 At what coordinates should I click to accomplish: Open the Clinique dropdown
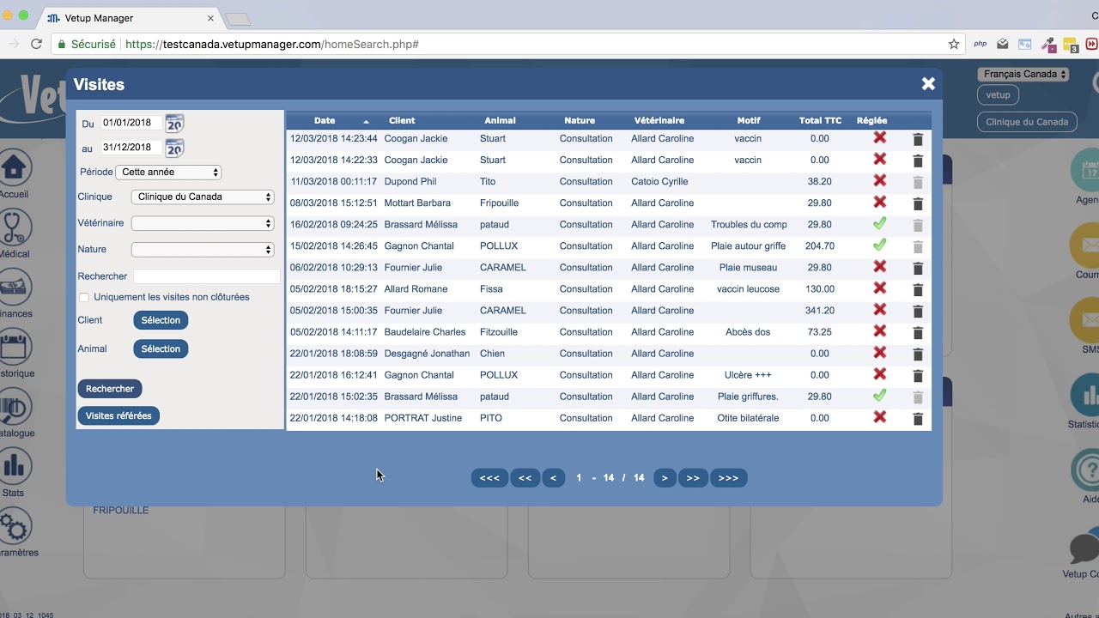[202, 197]
